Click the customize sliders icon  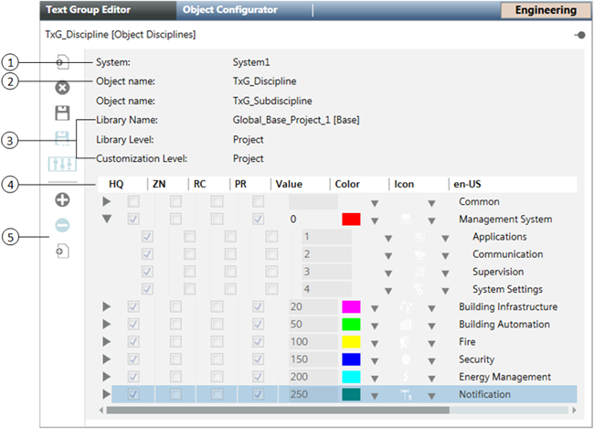[62, 166]
